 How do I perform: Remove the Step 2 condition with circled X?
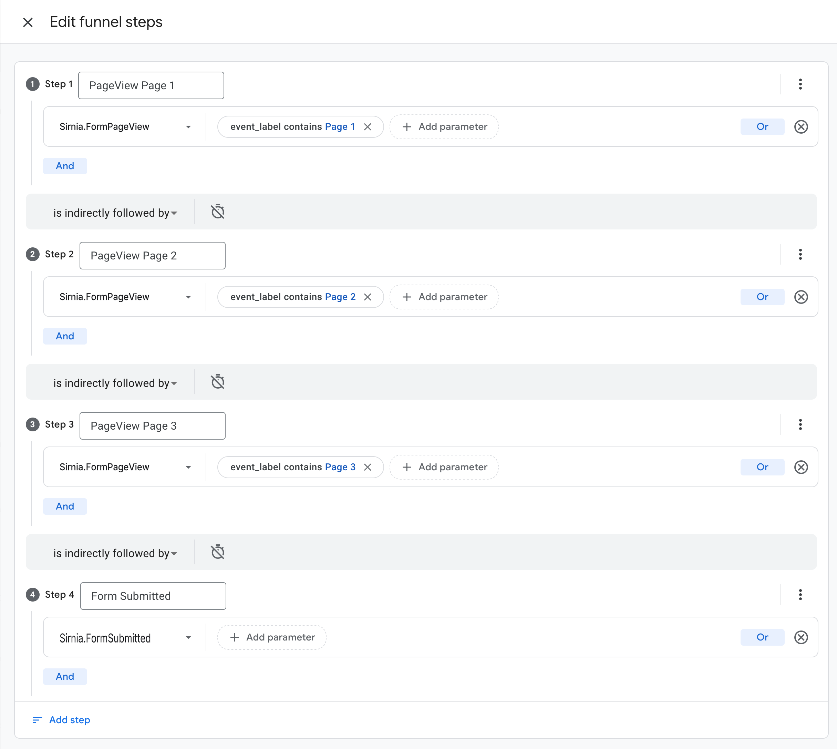pos(801,297)
